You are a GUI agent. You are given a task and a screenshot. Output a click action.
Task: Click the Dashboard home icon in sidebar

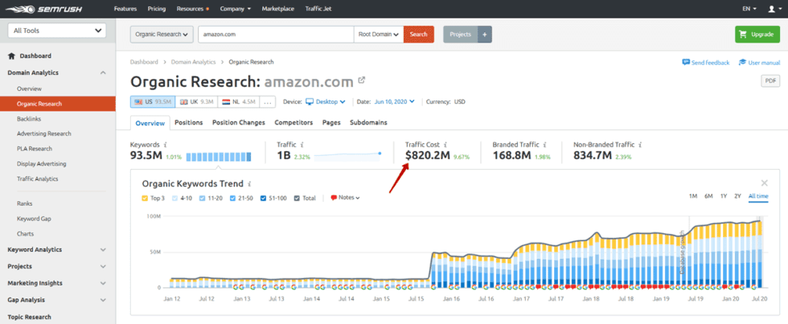click(x=11, y=55)
